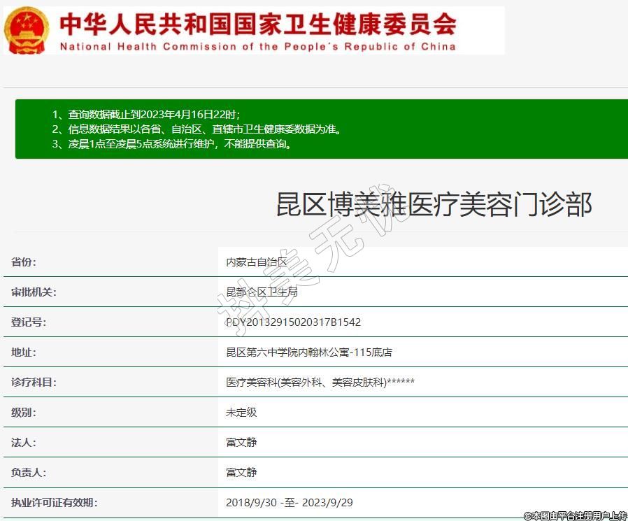Select the 昆都仑区卫生局 value
The width and height of the screenshot is (628, 521).
tap(262, 292)
